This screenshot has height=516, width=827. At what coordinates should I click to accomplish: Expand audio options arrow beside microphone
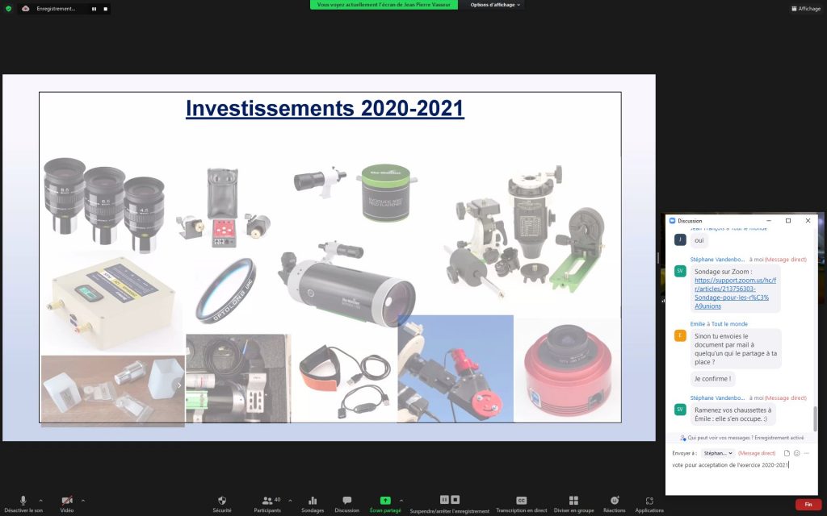click(x=40, y=500)
